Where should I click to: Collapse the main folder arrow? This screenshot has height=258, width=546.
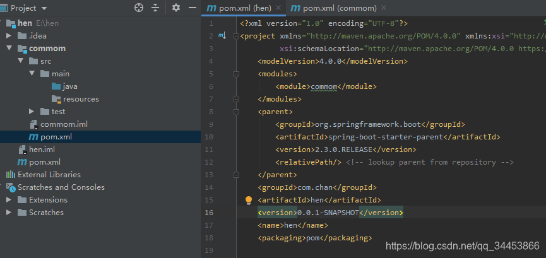32,73
